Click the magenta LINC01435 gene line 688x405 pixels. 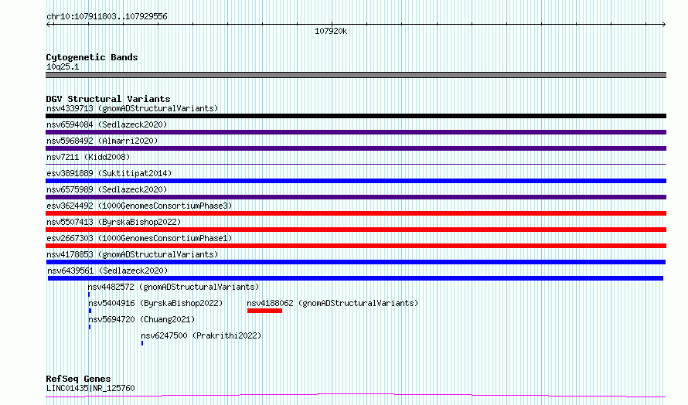pos(356,396)
